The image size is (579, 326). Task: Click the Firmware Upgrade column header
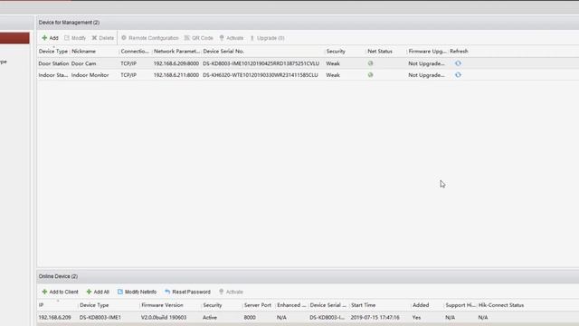[427, 52]
